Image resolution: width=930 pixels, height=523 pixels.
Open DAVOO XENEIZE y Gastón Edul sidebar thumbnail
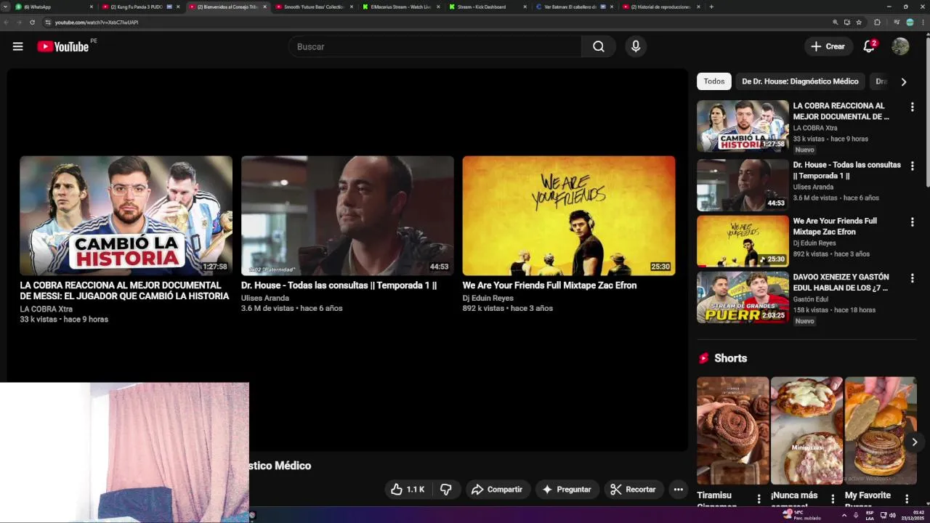tap(743, 297)
